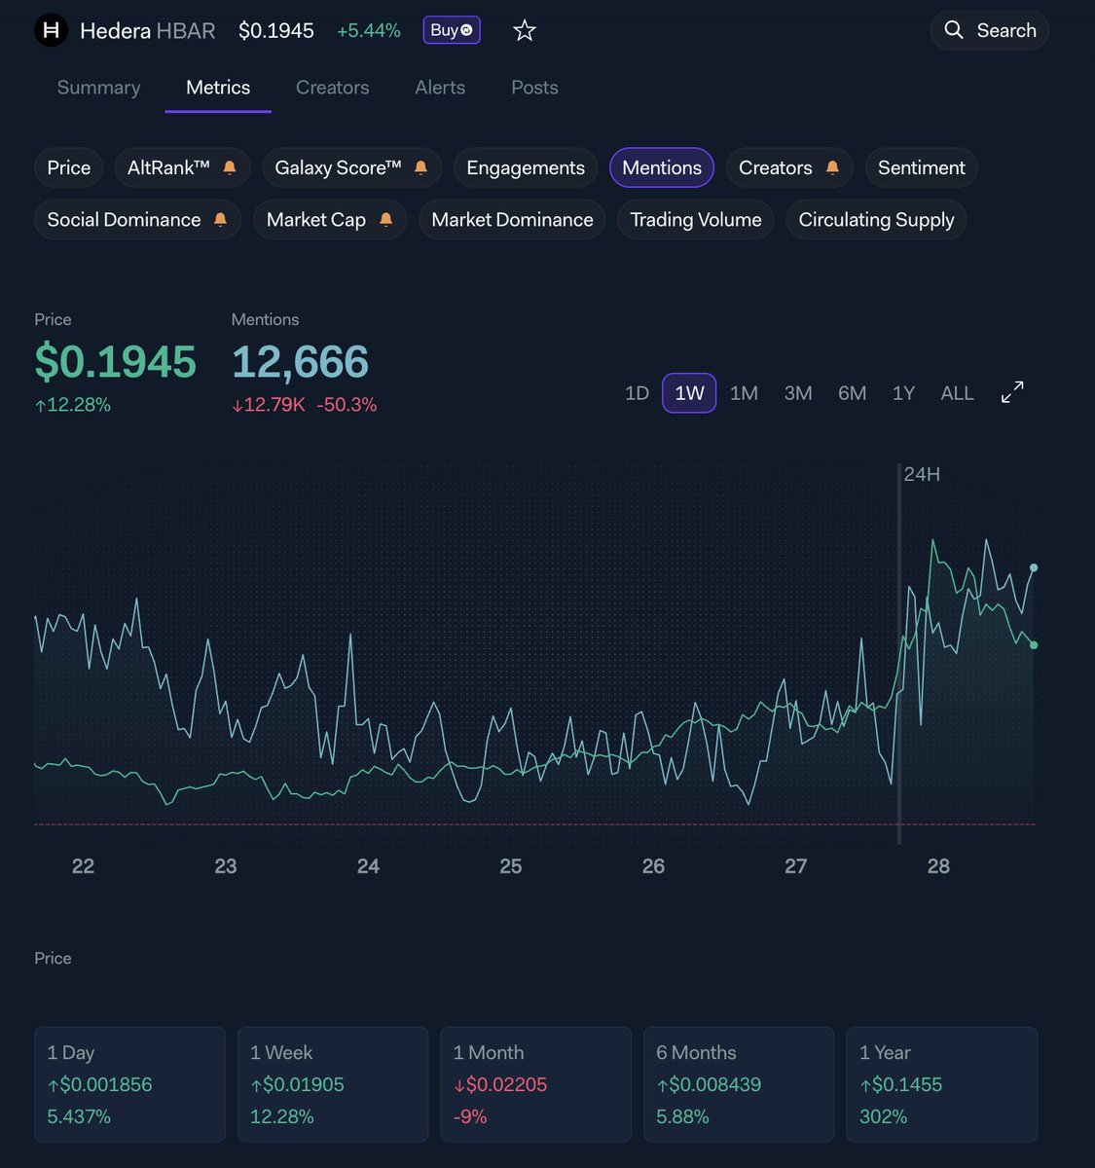Click the date label 22 on axis
The width and height of the screenshot is (1095, 1168).
[83, 866]
